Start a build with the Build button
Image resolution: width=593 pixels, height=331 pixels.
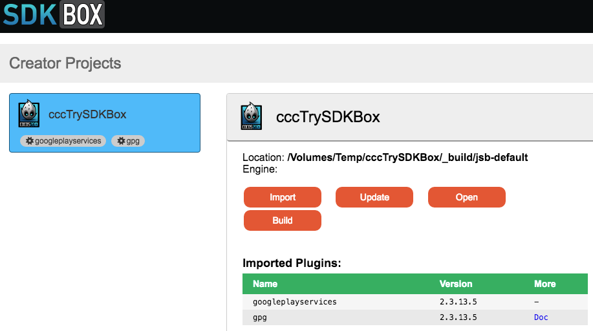(282, 220)
